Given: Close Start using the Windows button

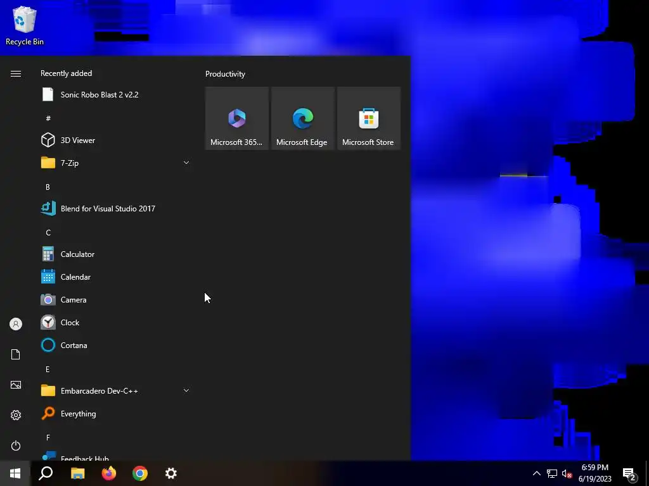Looking at the screenshot, I should click(15, 473).
